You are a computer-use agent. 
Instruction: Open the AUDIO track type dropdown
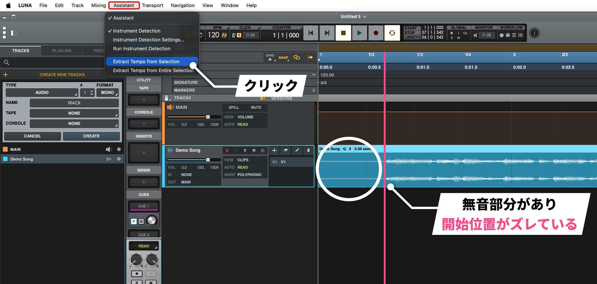coord(42,93)
